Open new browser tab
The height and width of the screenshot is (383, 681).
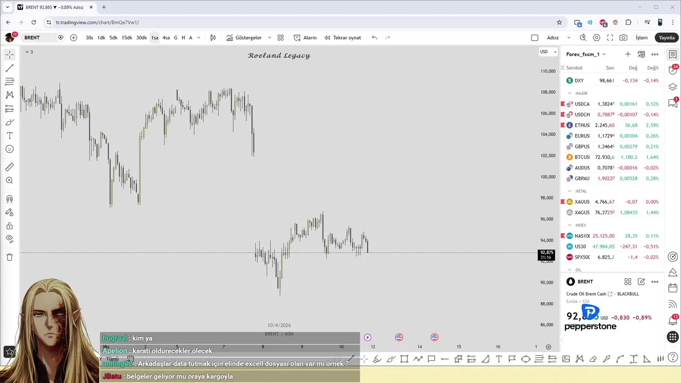104,7
